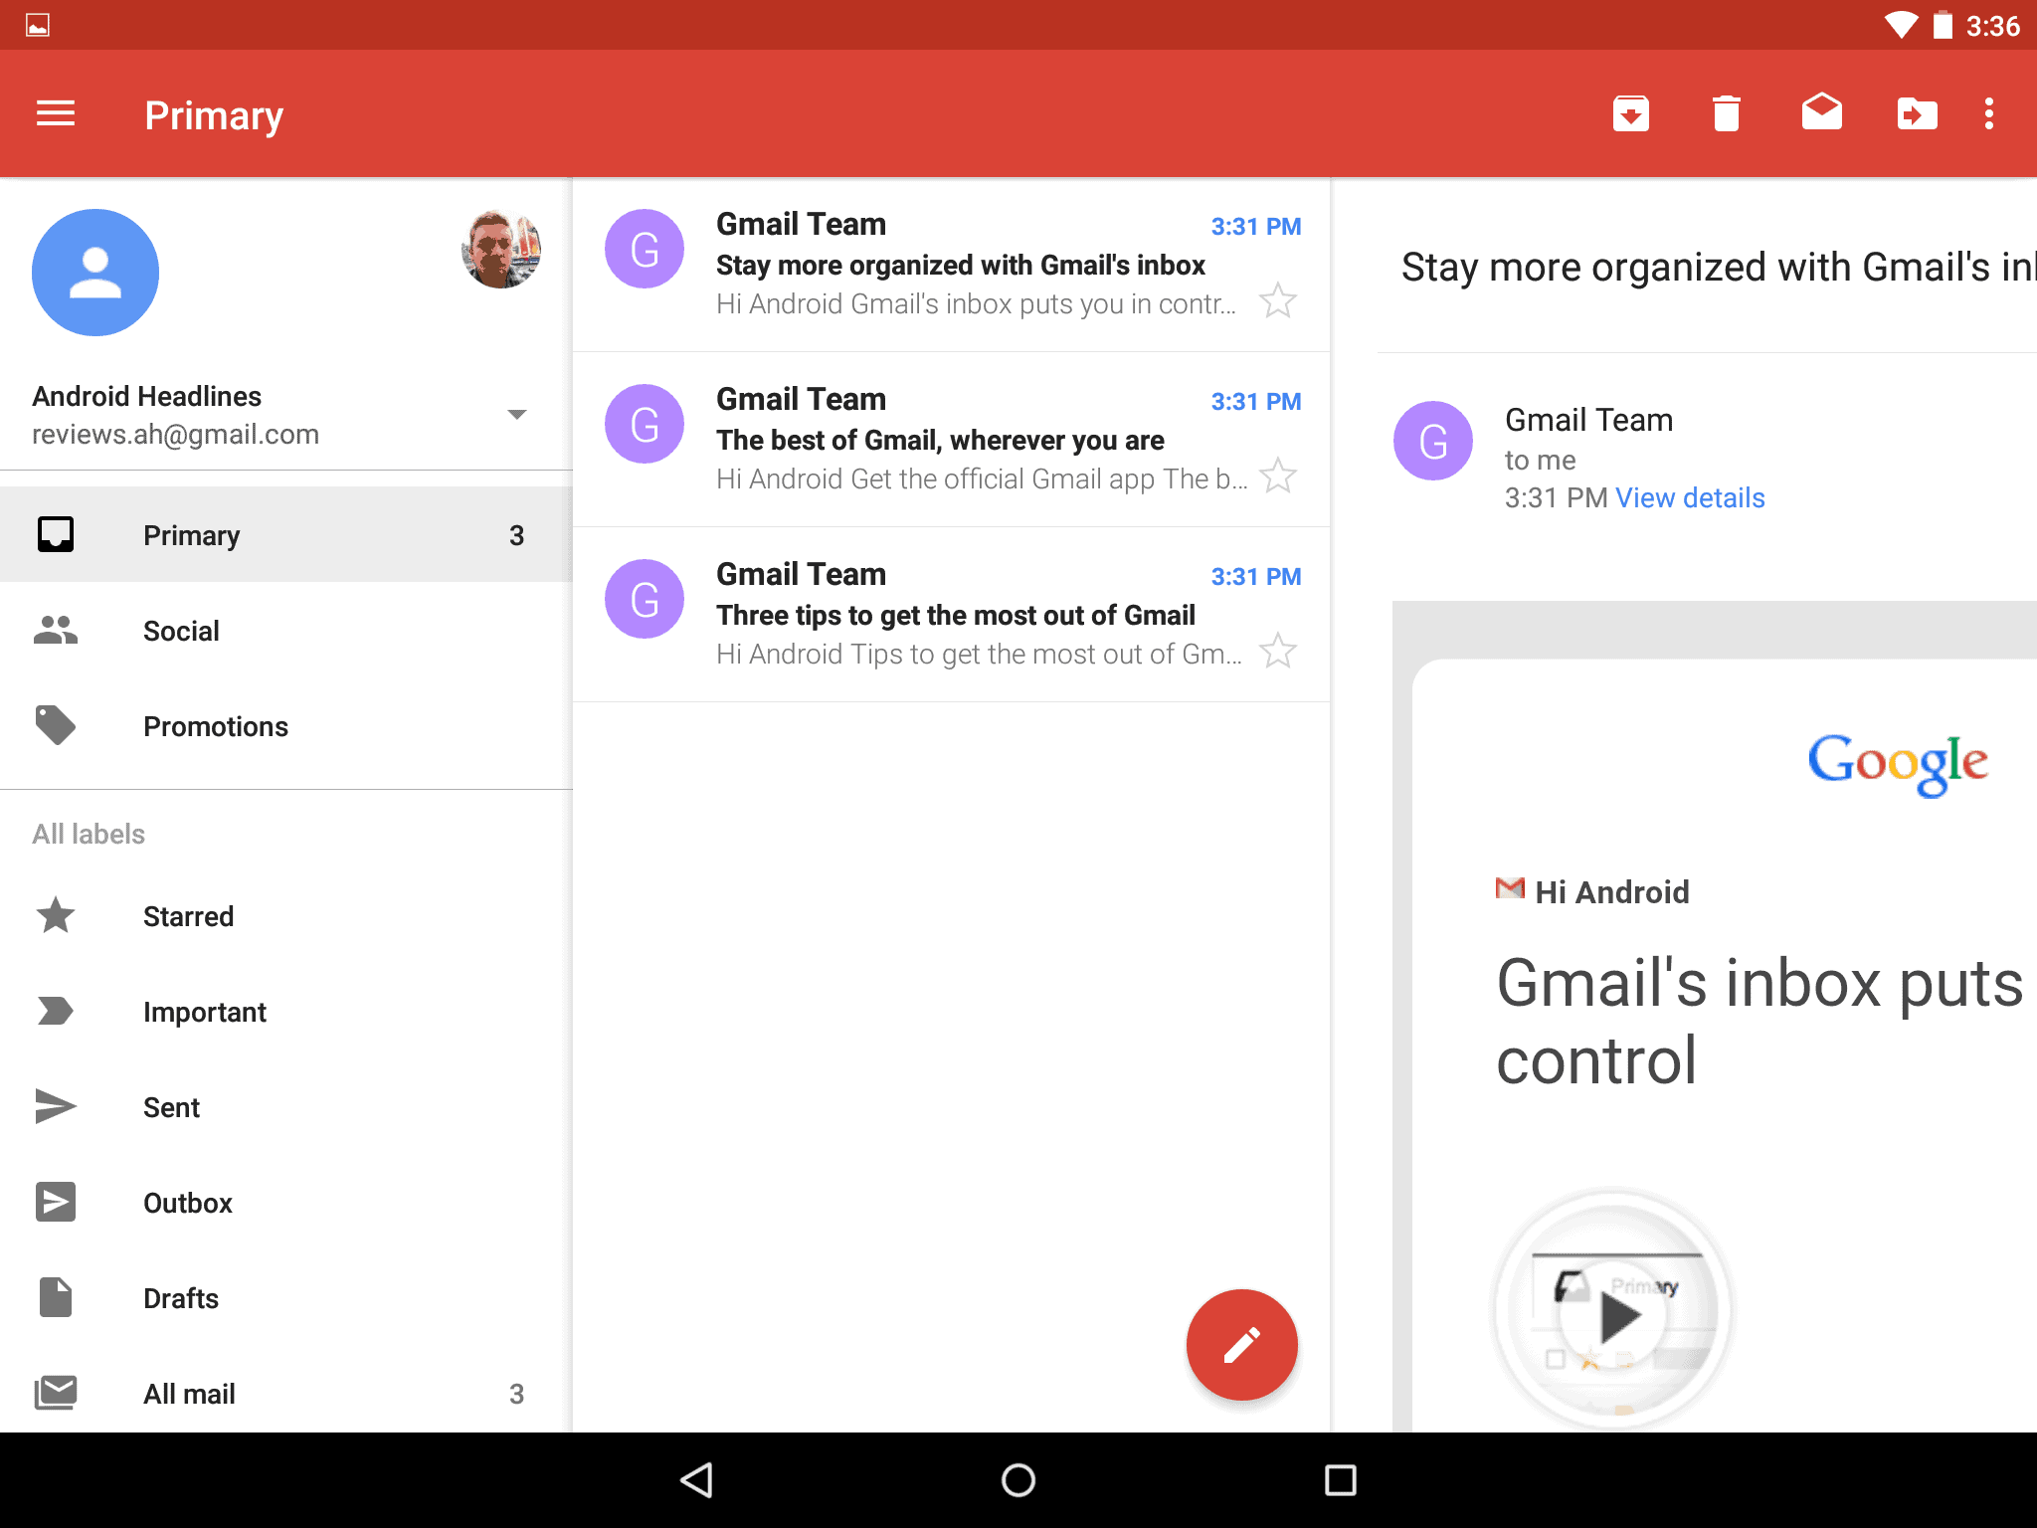Viewport: 2037px width, 1528px height.
Task: Tap the blue account avatar
Action: [x=95, y=273]
